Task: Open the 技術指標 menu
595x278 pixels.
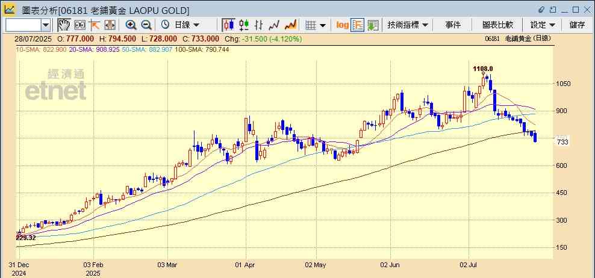Action: [x=408, y=25]
